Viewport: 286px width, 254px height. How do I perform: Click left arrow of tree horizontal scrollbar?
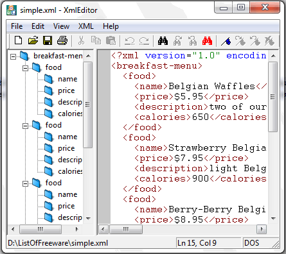pyautogui.click(x=13, y=230)
